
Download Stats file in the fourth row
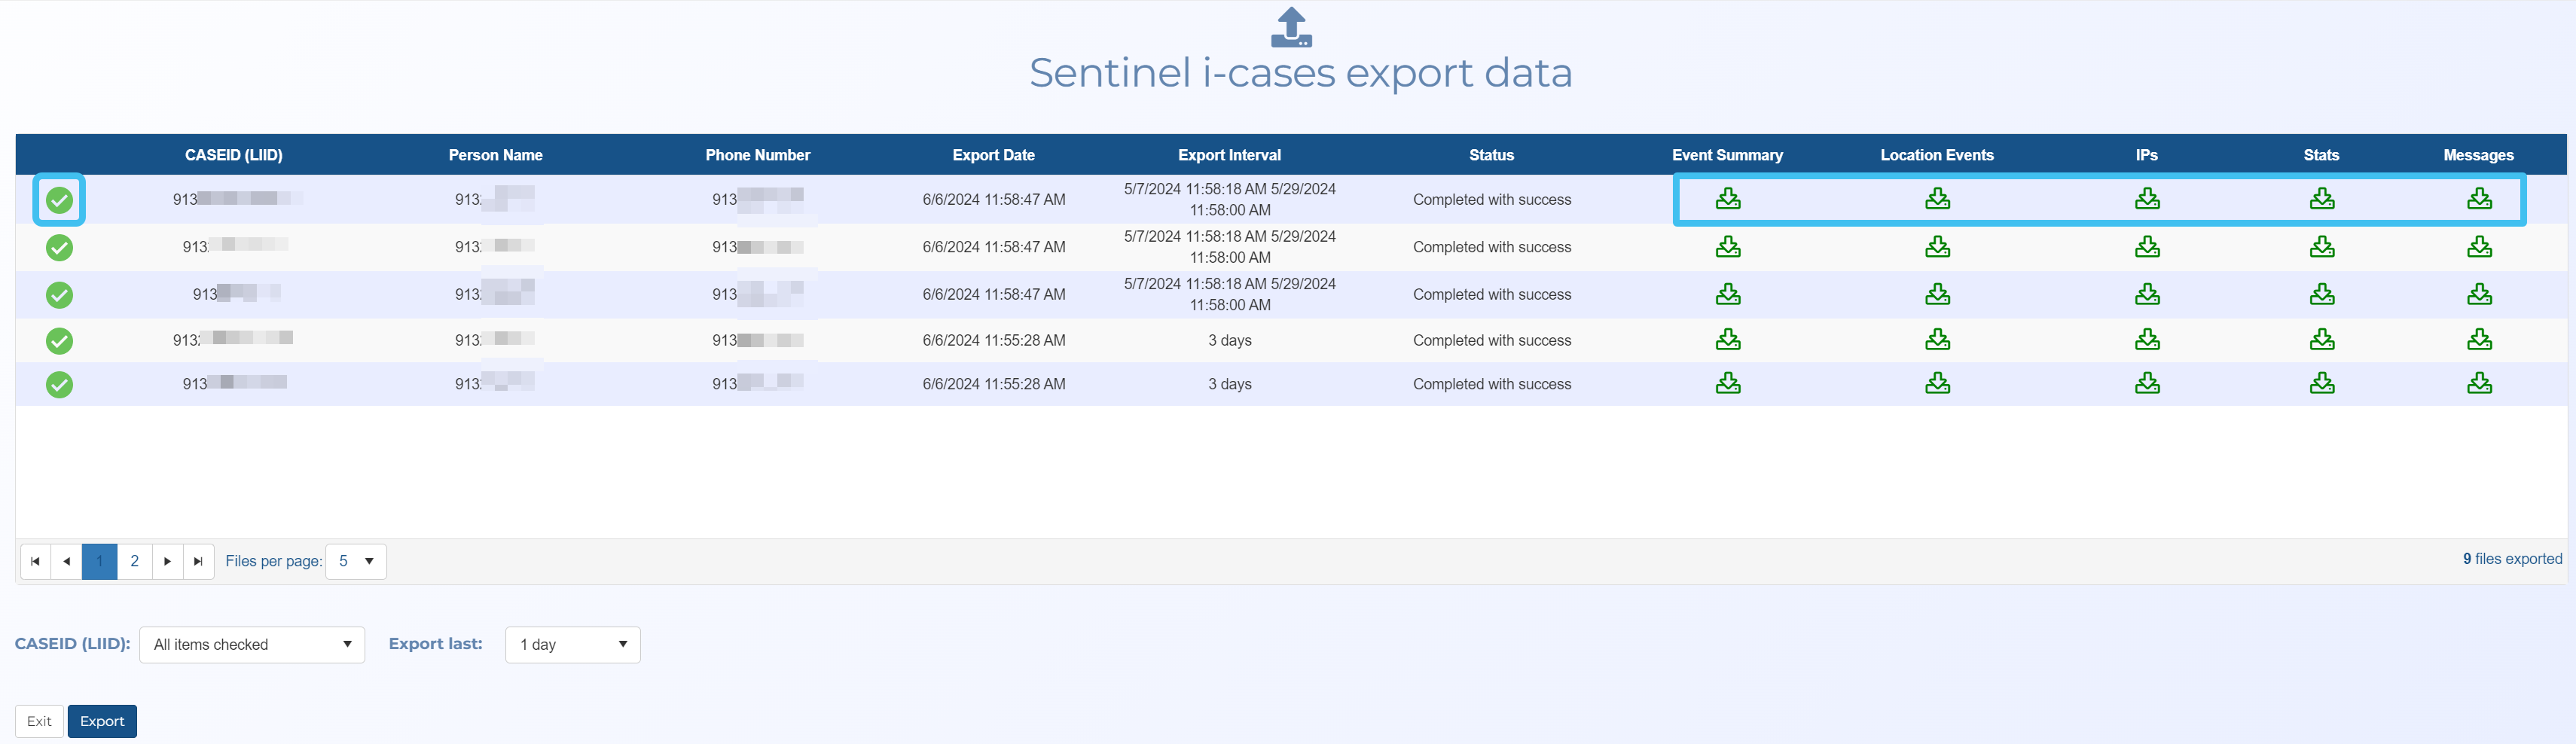click(2321, 340)
